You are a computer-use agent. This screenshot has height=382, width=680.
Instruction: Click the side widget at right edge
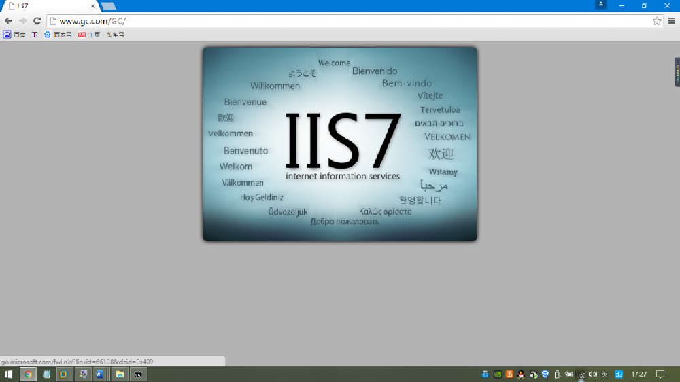tap(677, 71)
